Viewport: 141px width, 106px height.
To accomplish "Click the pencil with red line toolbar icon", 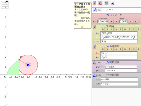I will point(100,3).
